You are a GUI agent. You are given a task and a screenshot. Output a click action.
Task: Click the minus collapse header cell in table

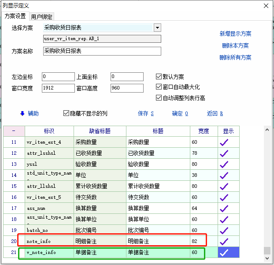click(x=14, y=131)
